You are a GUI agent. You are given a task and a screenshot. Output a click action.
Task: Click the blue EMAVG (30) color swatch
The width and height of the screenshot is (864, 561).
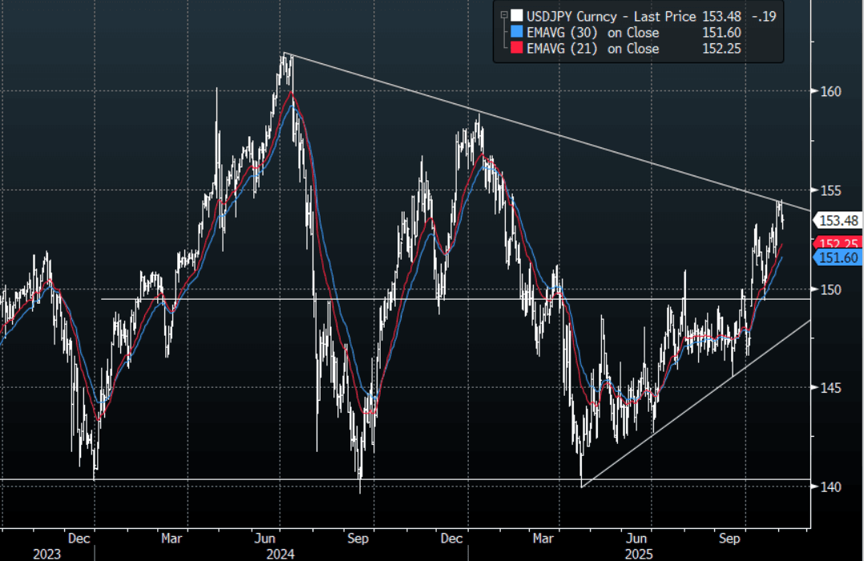pos(515,33)
